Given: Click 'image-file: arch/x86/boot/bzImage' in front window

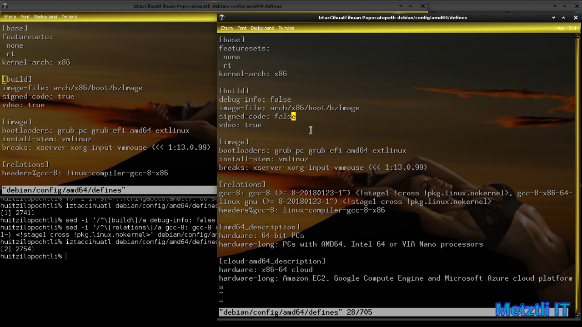Looking at the screenshot, I should pyautogui.click(x=289, y=108).
